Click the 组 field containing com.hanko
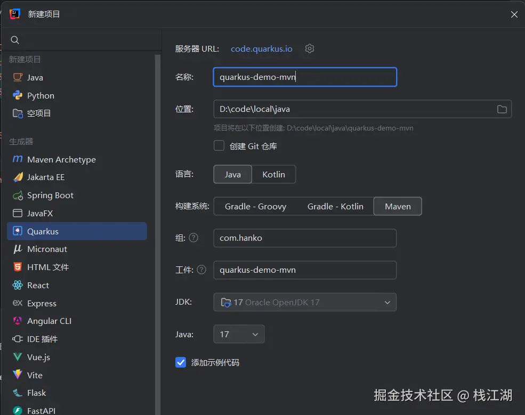 coord(305,238)
